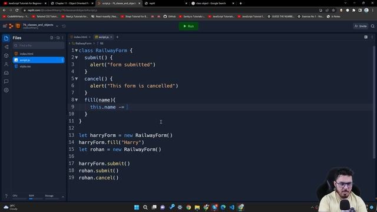Open the CodeWithHarry bookmark

click(x=16, y=16)
